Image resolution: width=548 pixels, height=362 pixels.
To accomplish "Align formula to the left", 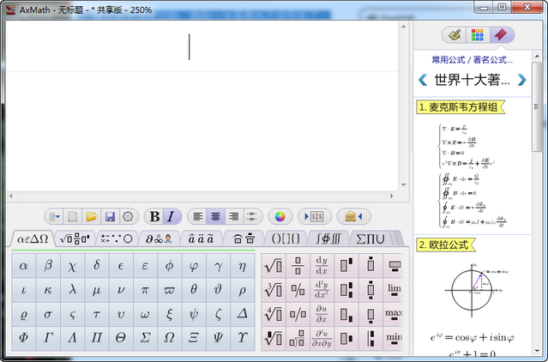I will tap(197, 217).
